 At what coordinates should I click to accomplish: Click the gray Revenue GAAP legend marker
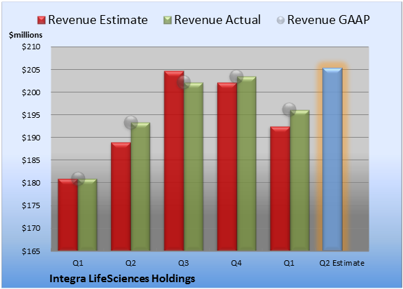281,21
